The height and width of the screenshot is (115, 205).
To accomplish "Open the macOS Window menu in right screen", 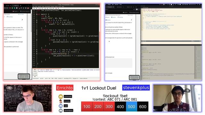I will click(117, 4).
